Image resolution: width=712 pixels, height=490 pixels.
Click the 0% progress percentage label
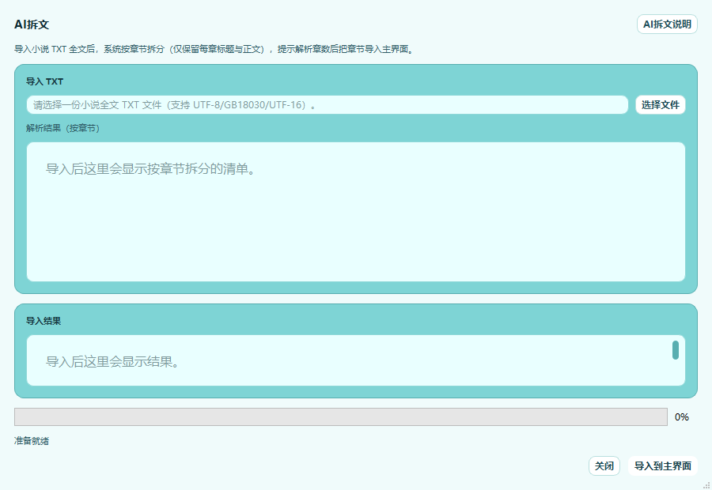(x=682, y=417)
